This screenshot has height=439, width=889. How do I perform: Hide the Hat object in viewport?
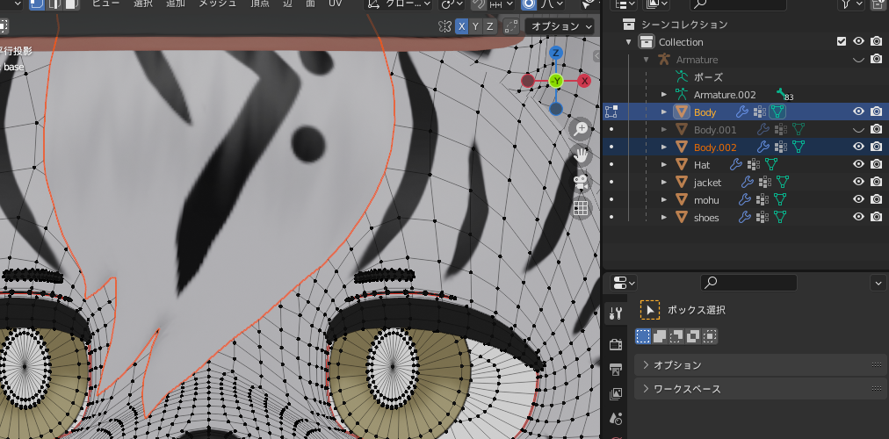858,164
